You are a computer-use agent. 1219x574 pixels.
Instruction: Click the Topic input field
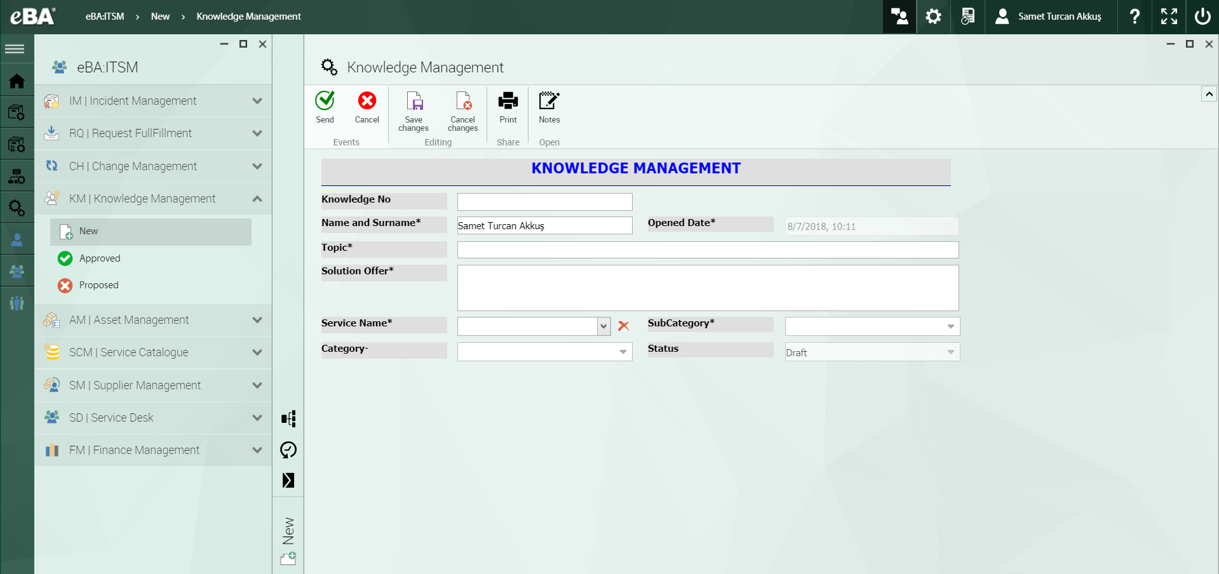point(708,250)
